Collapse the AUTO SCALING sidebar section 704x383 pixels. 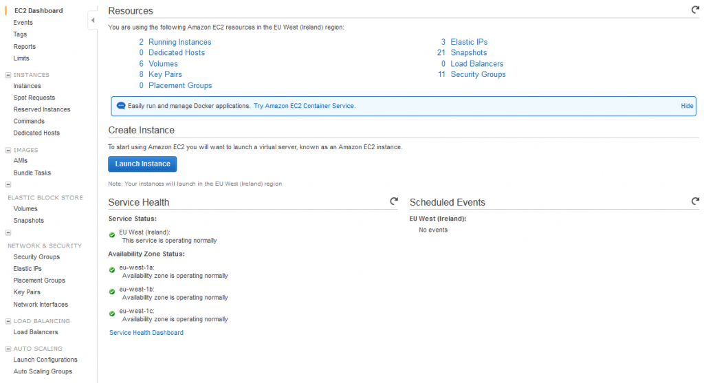point(8,349)
